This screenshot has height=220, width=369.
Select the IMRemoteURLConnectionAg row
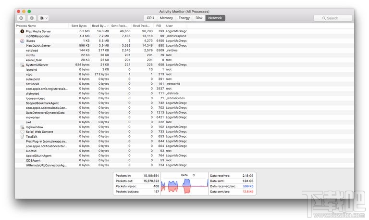184,165
